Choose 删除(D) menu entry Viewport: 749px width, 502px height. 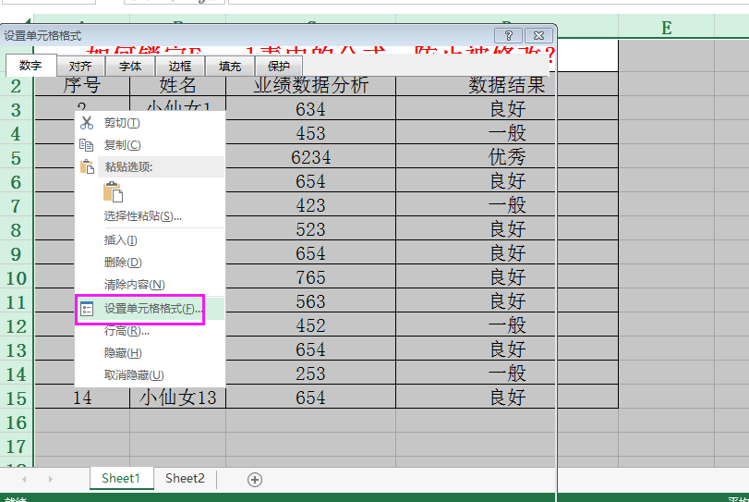(150, 262)
